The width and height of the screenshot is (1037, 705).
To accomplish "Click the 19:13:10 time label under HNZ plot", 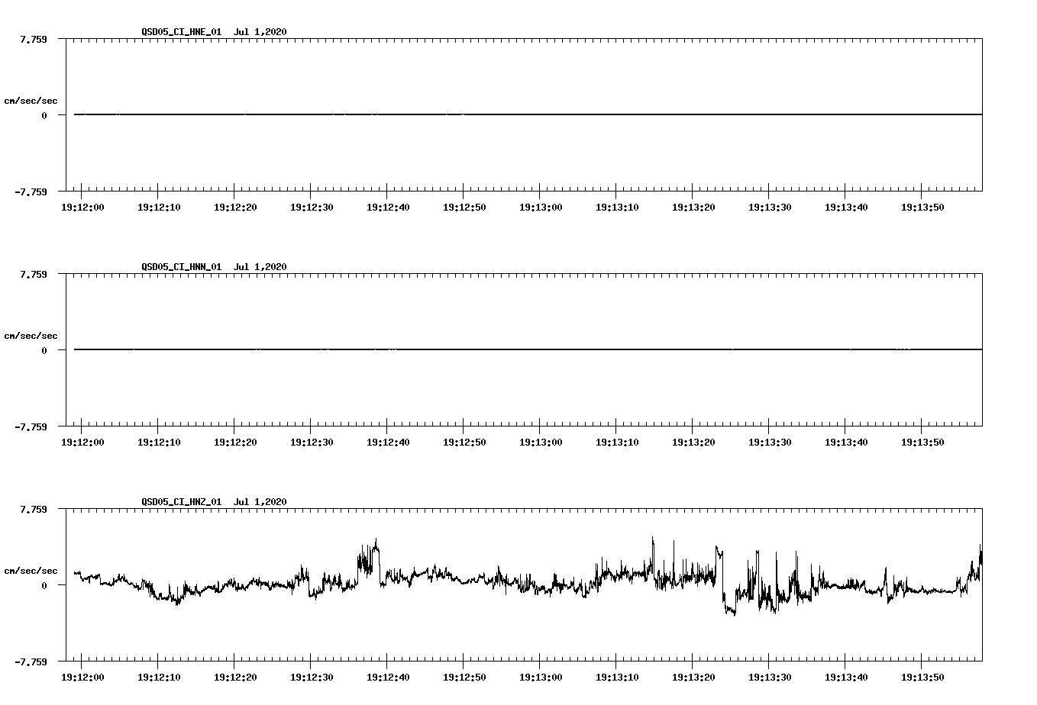I will [x=617, y=677].
